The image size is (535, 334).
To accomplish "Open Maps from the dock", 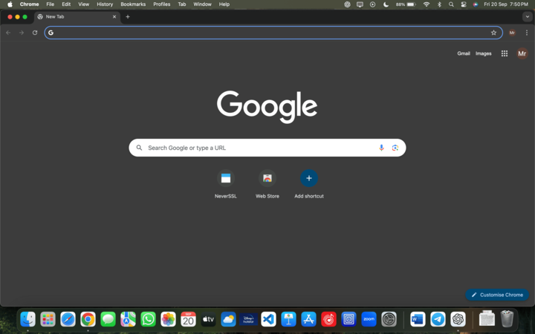I will pyautogui.click(x=128, y=319).
